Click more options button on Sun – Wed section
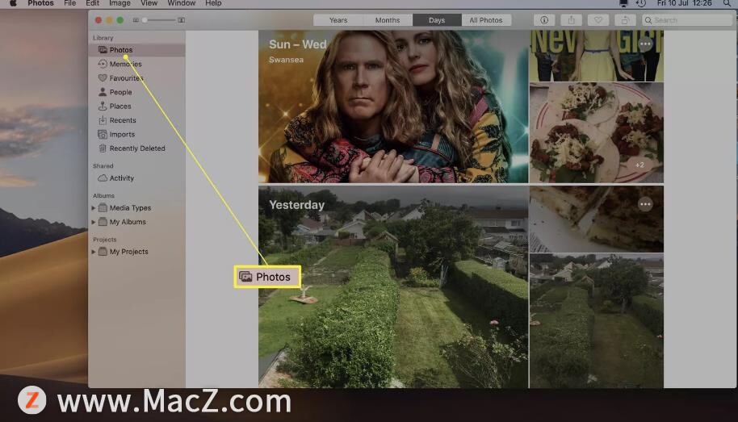The image size is (738, 422). tap(645, 44)
